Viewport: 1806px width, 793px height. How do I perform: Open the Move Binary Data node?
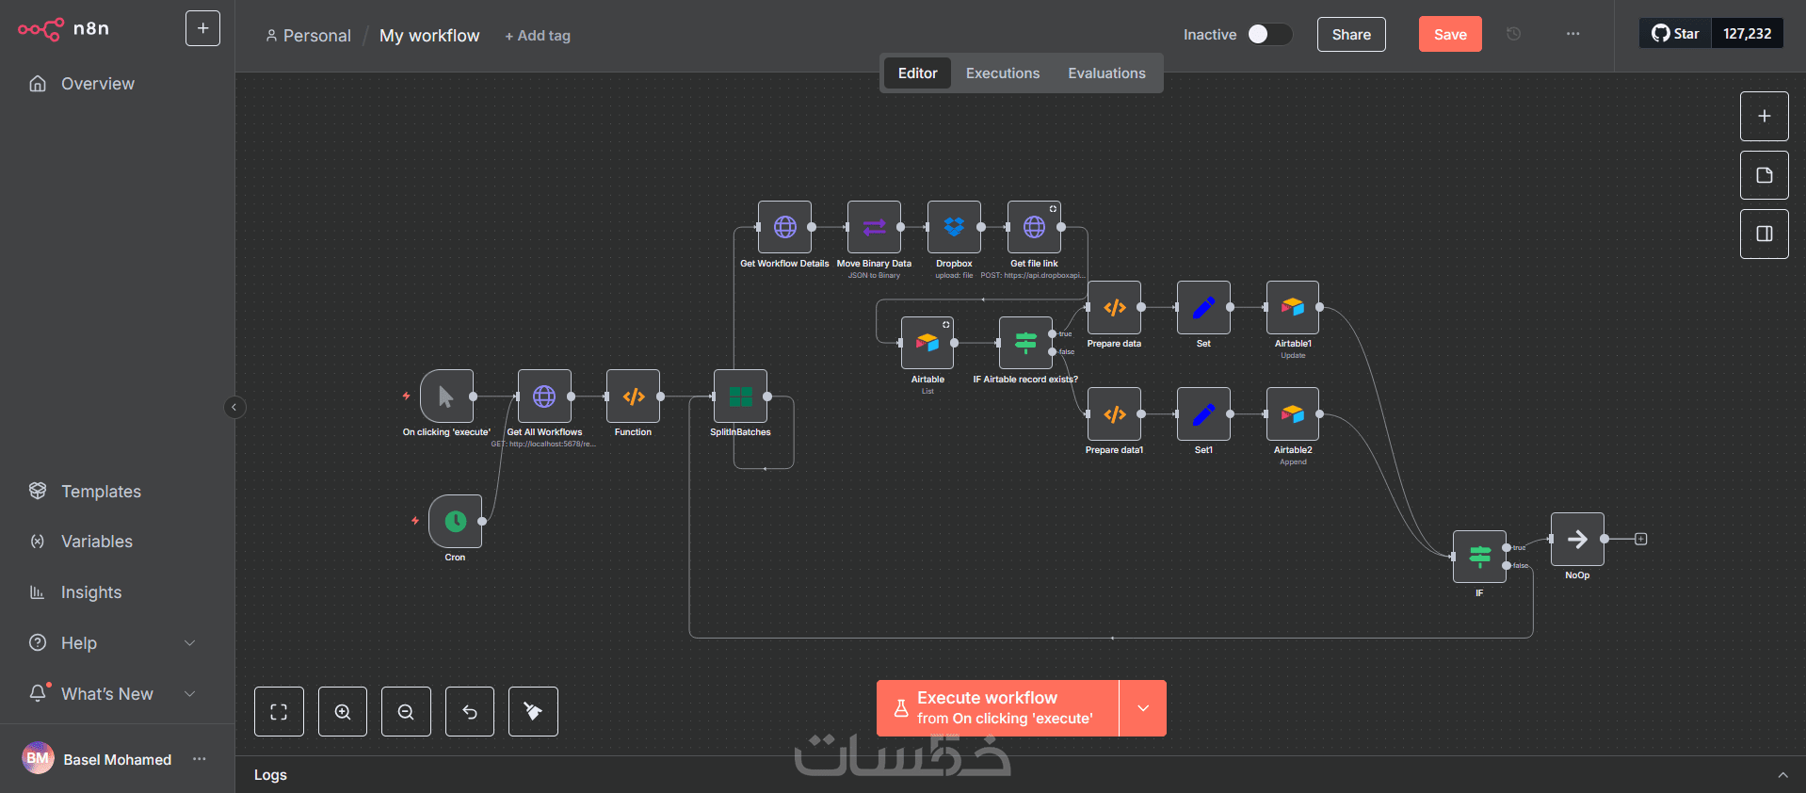click(x=874, y=227)
